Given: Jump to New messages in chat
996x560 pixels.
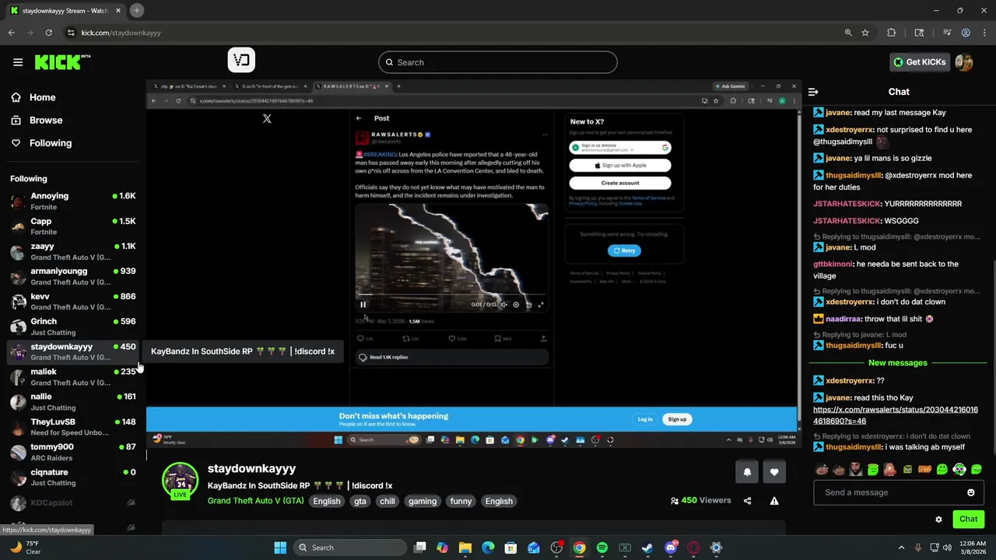Looking at the screenshot, I should [x=898, y=363].
